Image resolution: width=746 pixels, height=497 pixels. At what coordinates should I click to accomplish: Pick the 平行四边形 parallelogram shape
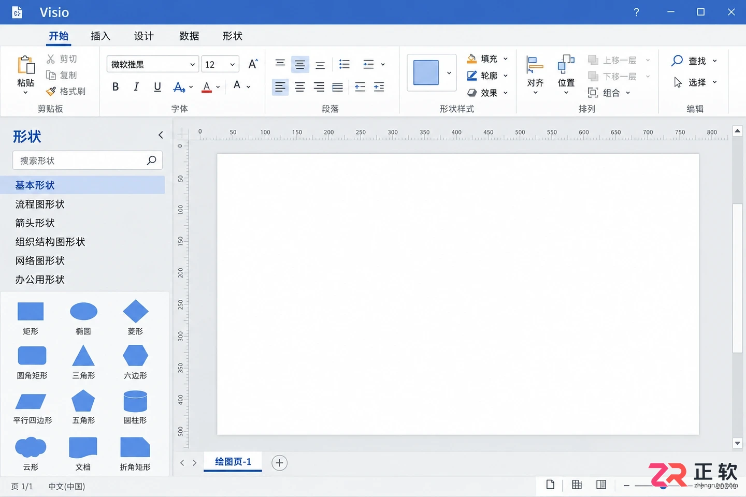[31, 401]
